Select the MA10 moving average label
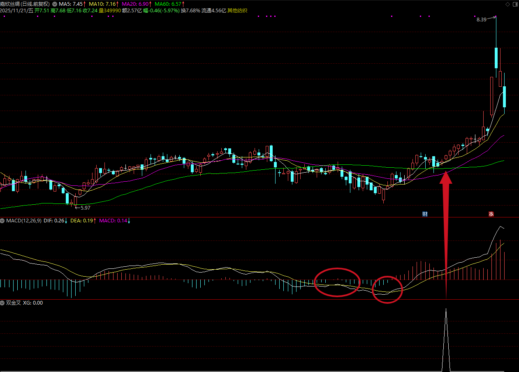519x372 pixels. pos(103,4)
